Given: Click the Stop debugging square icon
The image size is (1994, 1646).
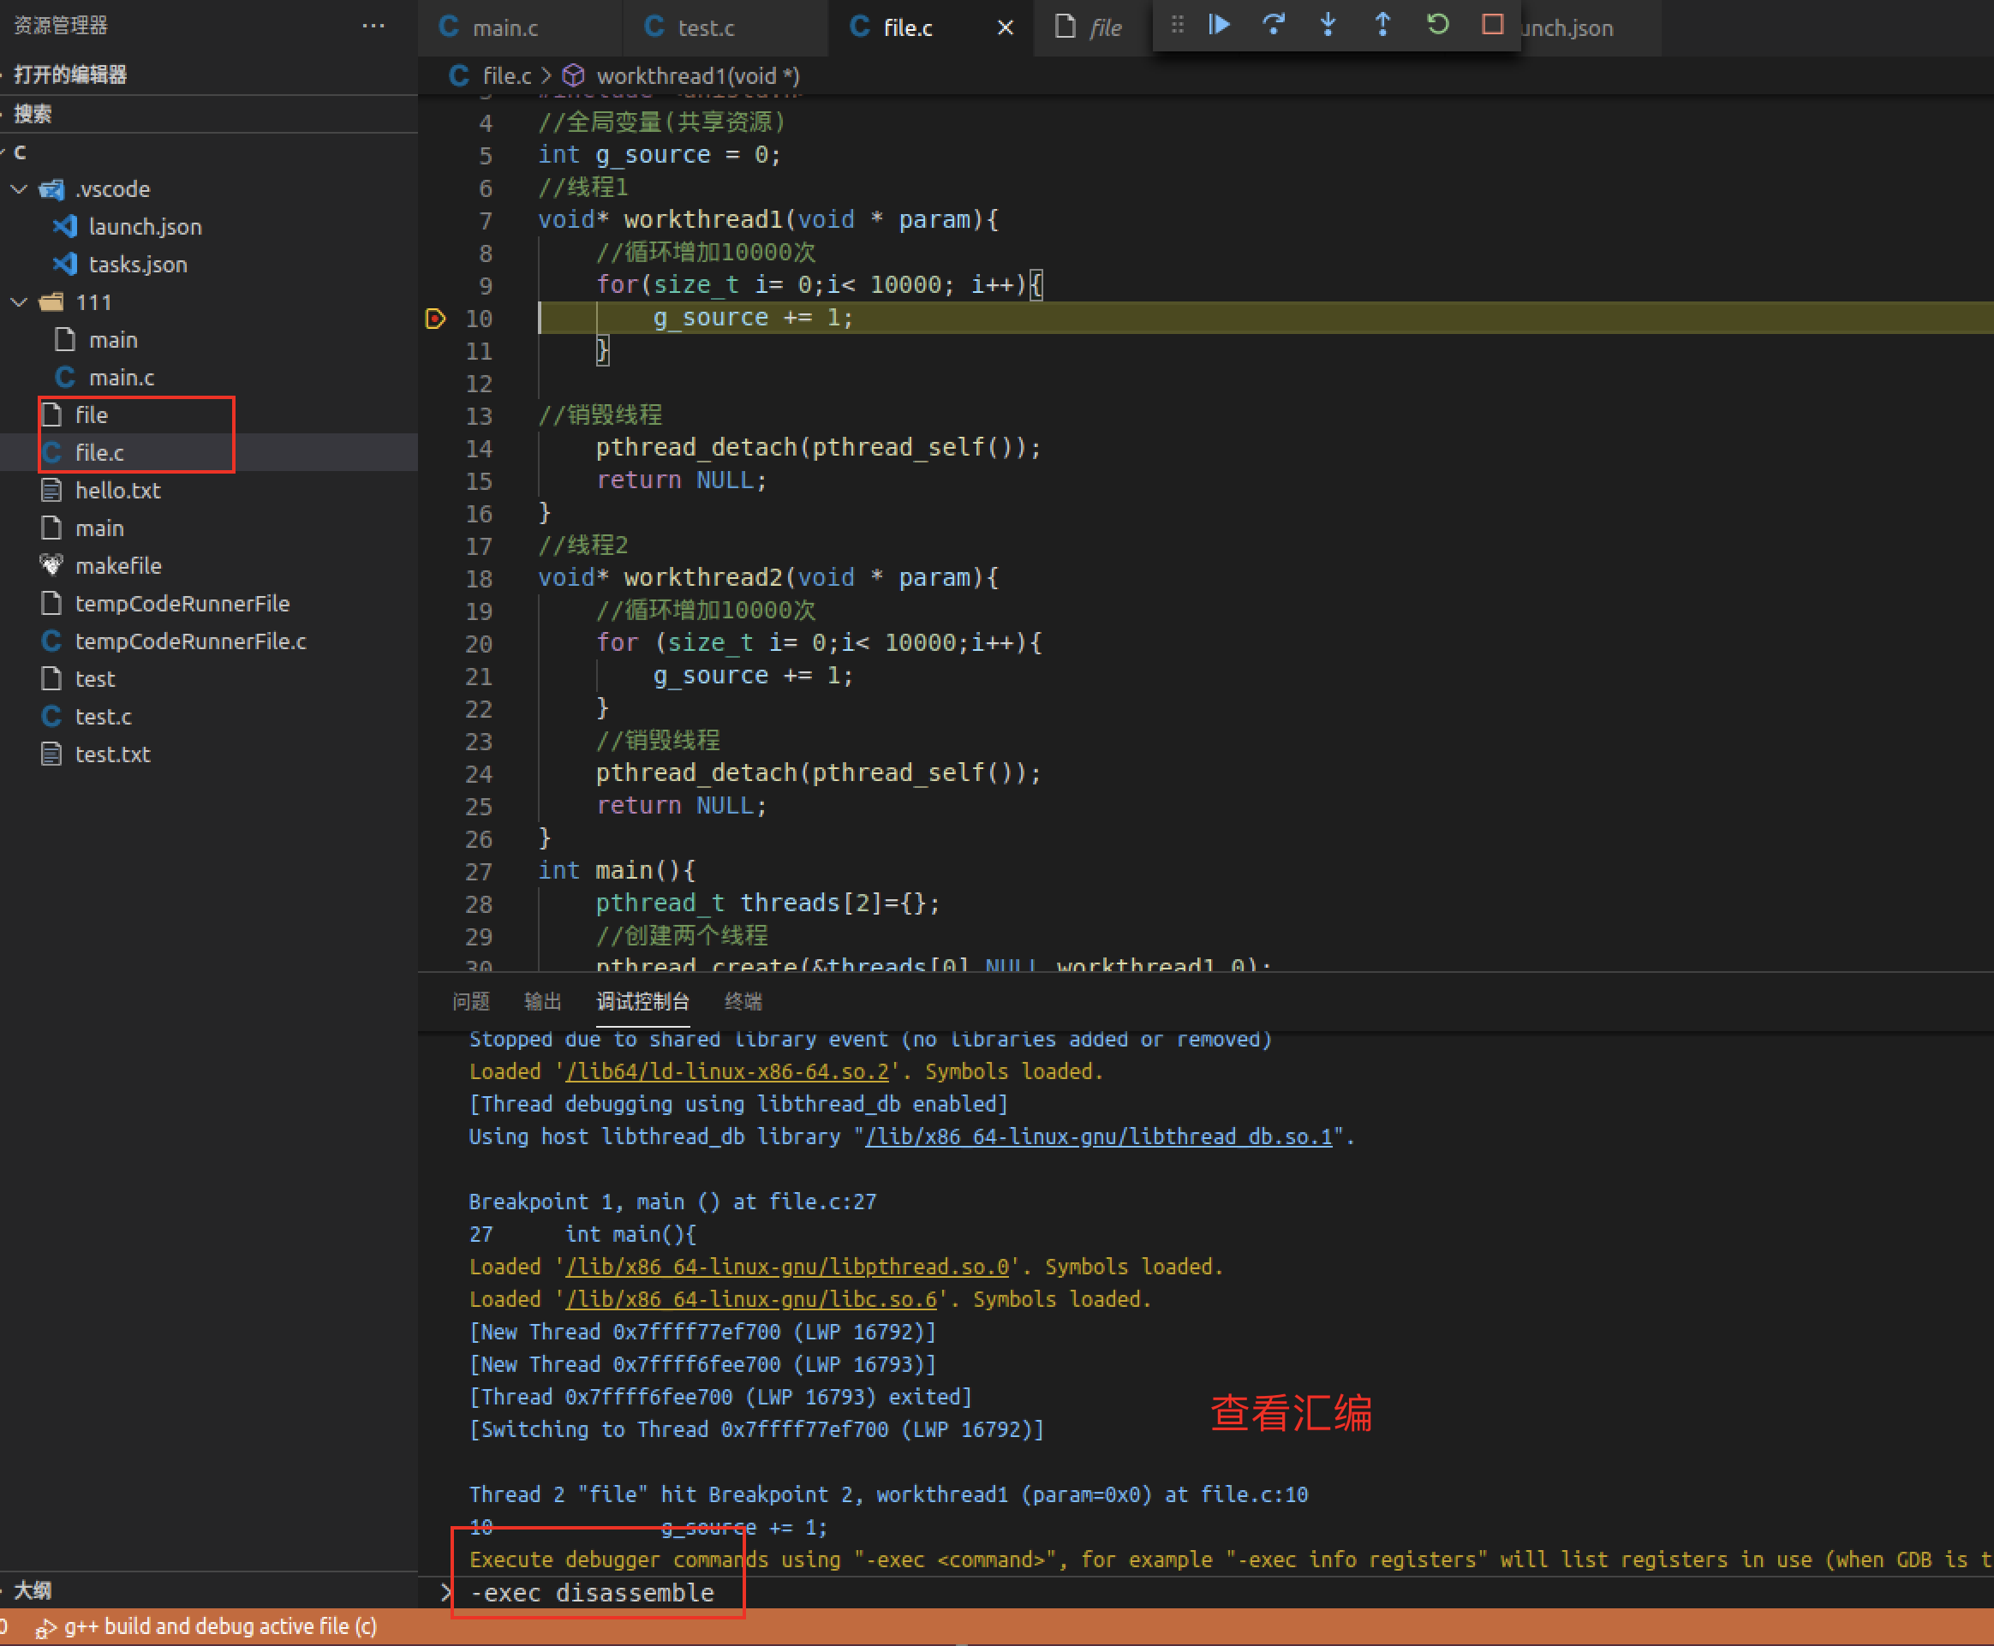Looking at the screenshot, I should pos(1492,25).
